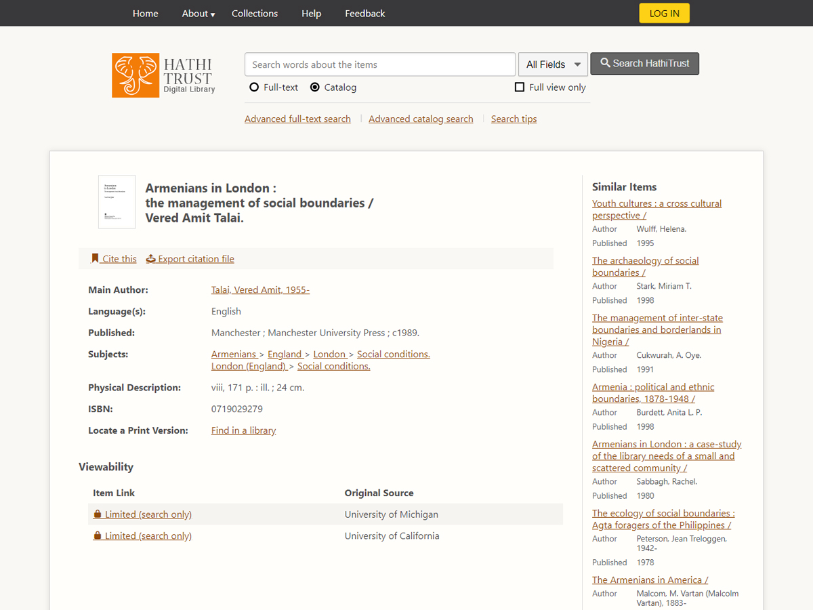The width and height of the screenshot is (813, 610).
Task: Select the Full-text radio button
Action: pos(254,87)
